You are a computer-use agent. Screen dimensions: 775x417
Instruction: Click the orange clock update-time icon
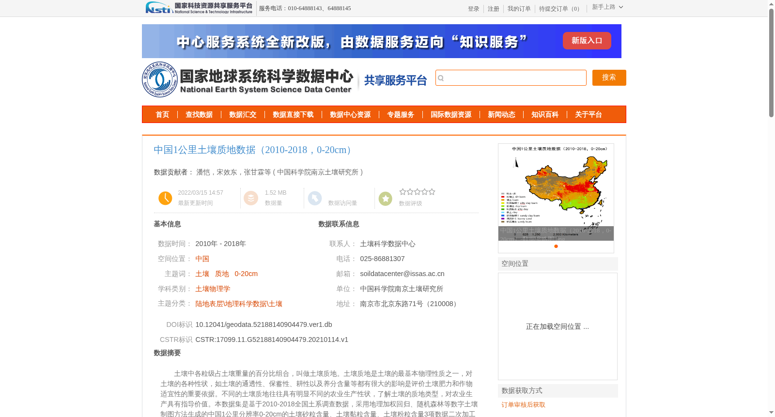pyautogui.click(x=165, y=198)
